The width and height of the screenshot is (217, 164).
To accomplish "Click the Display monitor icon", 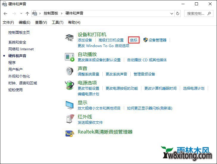I will [70, 105].
